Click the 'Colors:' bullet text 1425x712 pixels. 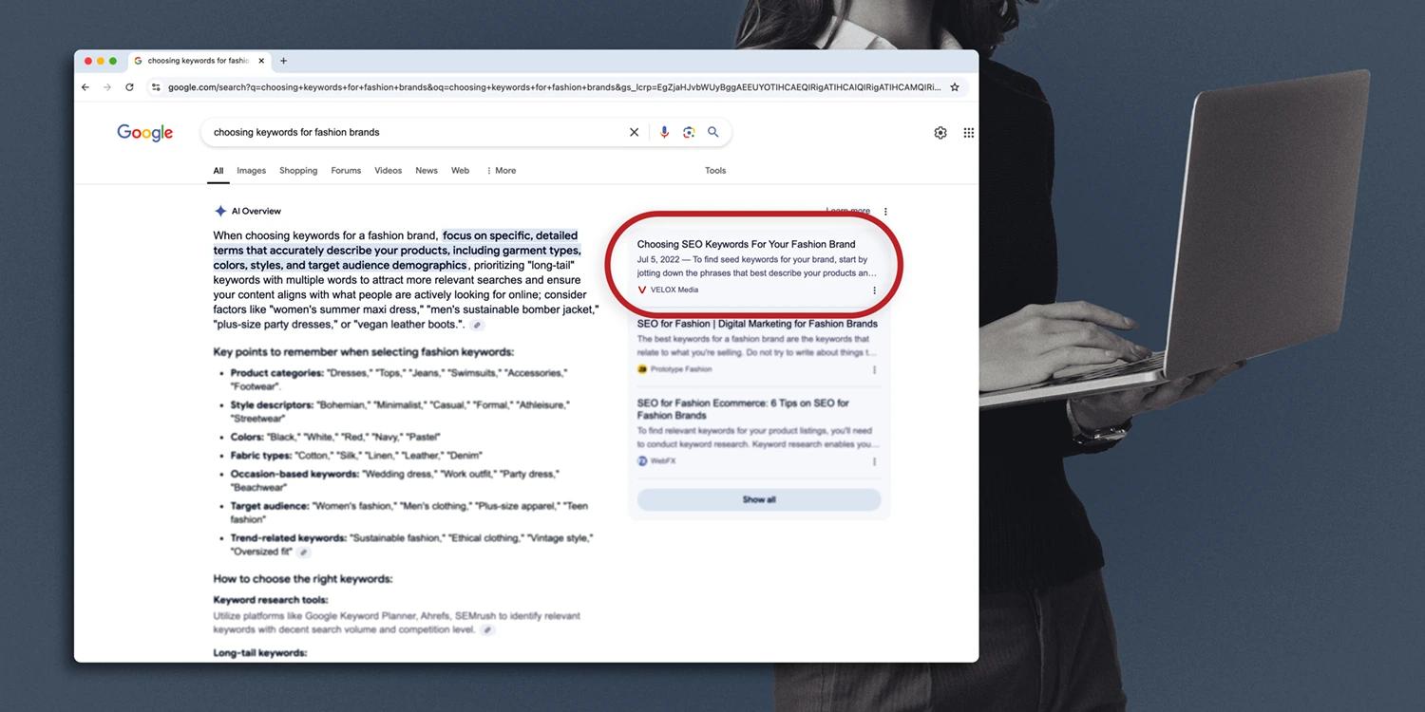(247, 438)
